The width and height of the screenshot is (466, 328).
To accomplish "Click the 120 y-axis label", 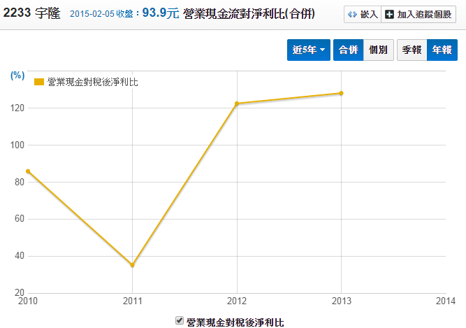I will point(17,108).
